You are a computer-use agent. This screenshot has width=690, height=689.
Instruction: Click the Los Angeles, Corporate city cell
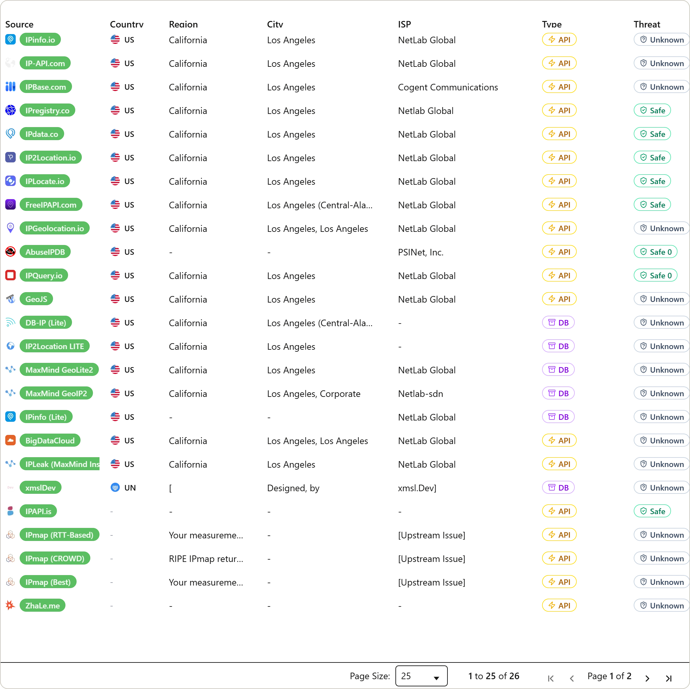(x=314, y=394)
